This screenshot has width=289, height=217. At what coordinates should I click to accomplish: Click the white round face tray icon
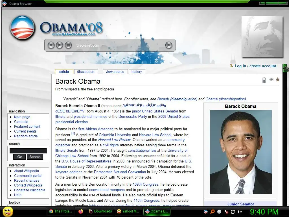coord(219,212)
